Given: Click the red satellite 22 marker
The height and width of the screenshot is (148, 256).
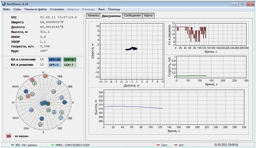Looking at the screenshot, I should [45, 76].
